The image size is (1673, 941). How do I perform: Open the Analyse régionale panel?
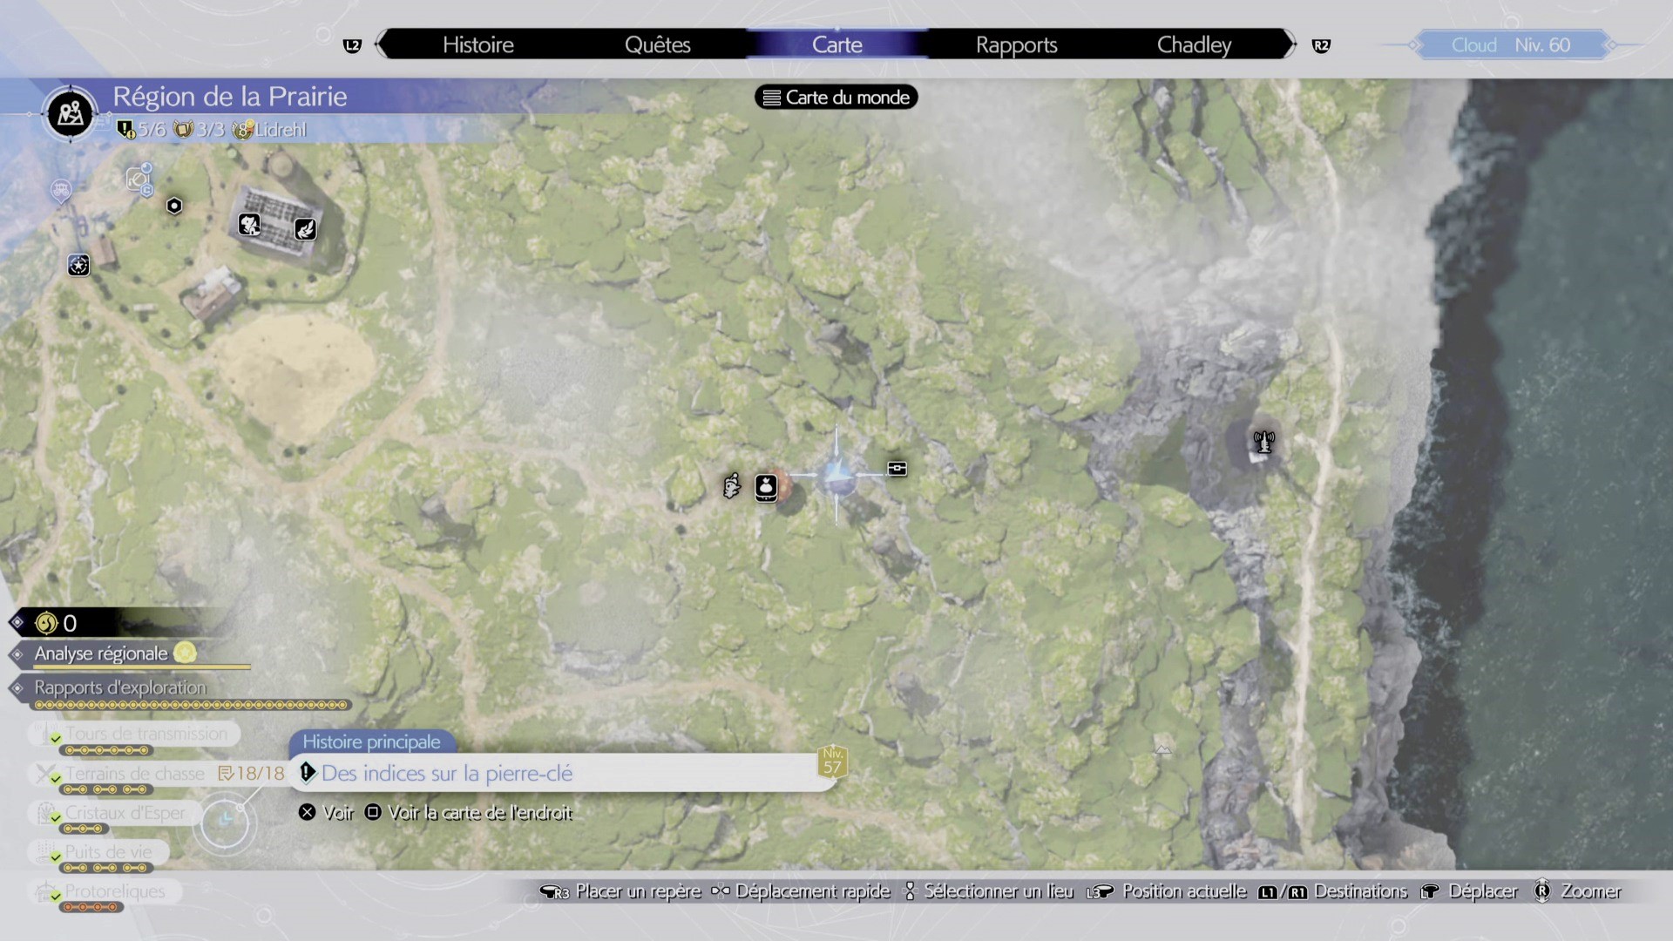pos(100,653)
